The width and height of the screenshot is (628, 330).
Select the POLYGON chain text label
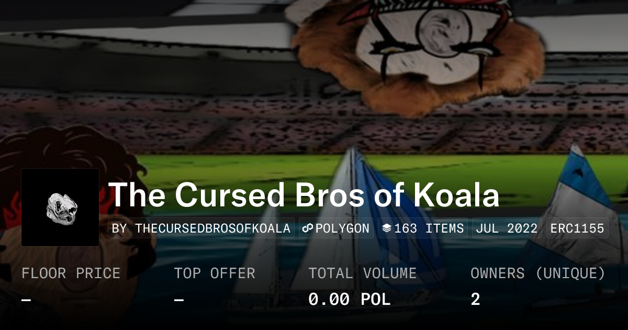point(342,228)
